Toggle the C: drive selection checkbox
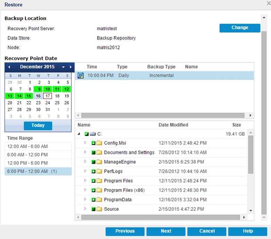 pyautogui.click(x=87, y=134)
